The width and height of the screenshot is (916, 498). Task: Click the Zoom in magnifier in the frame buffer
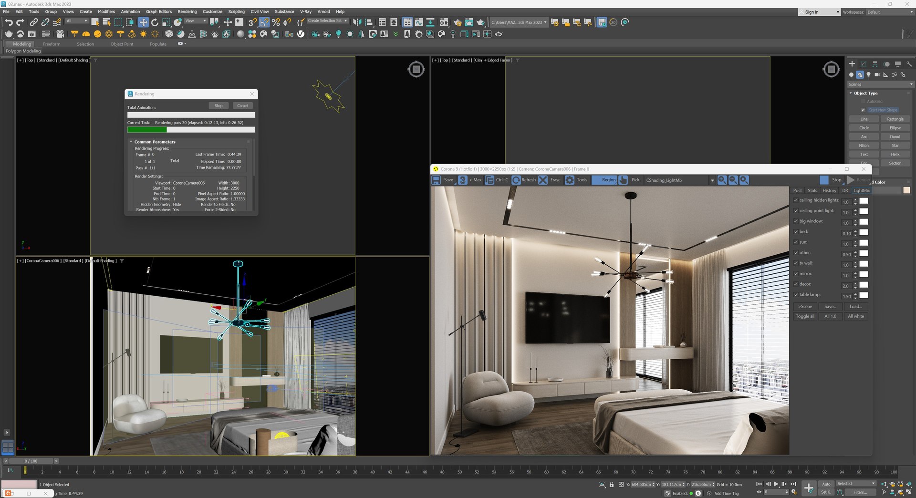click(x=722, y=180)
